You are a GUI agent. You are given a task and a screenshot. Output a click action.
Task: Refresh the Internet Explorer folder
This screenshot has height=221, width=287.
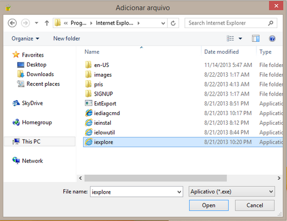(x=173, y=23)
